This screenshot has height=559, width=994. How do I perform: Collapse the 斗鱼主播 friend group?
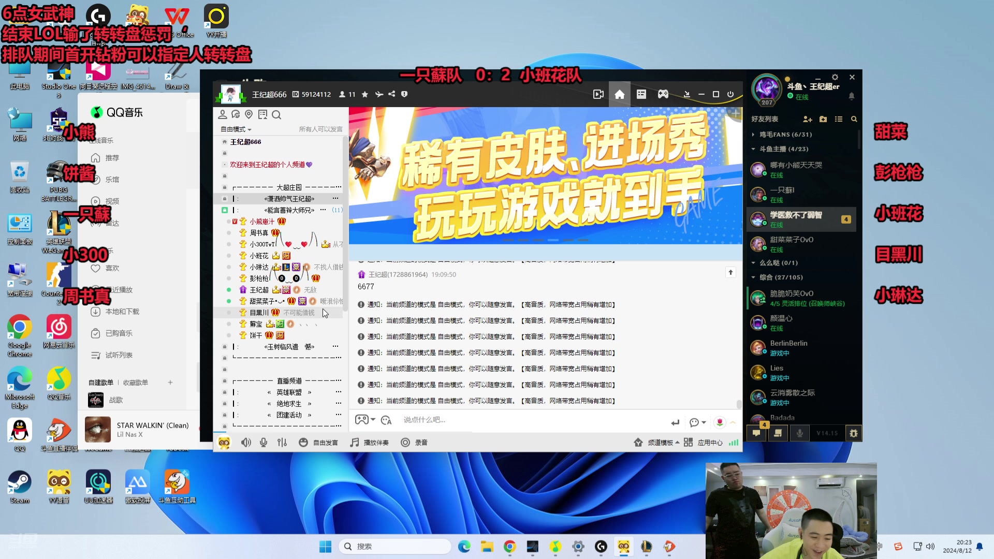(753, 149)
